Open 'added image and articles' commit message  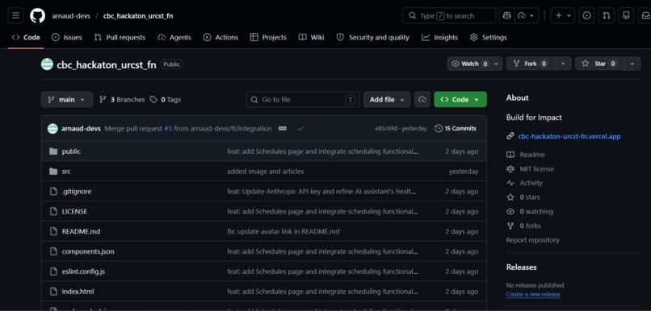pos(265,172)
